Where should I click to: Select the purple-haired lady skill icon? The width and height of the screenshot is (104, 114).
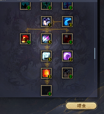pos(46,22)
